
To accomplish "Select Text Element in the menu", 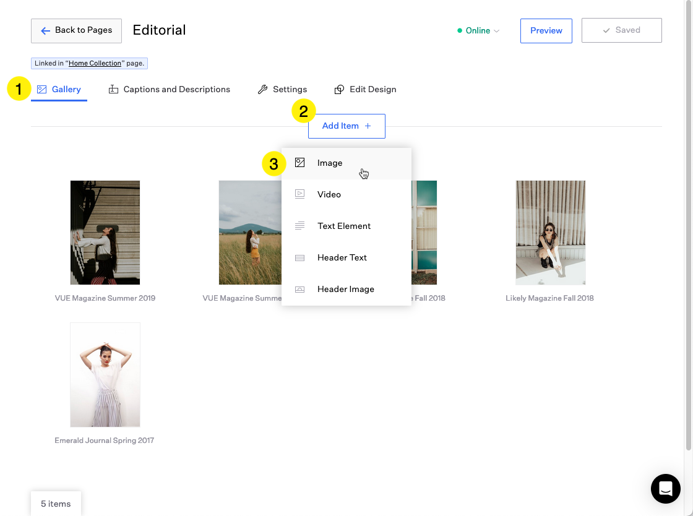I will click(346, 226).
